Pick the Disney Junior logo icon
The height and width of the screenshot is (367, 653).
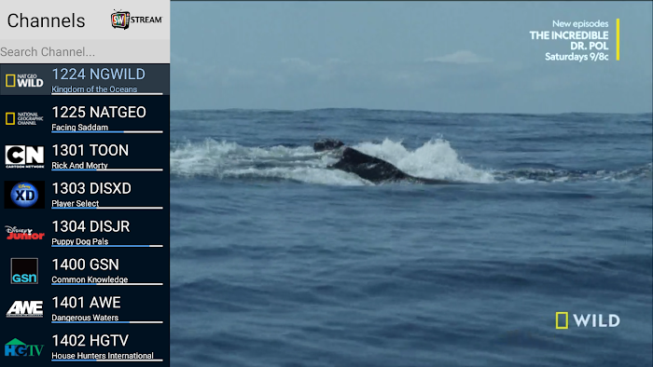coord(24,233)
